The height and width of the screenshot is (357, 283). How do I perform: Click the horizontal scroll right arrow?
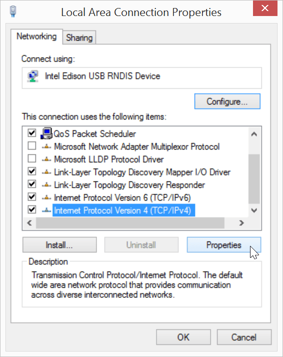pos(241,223)
